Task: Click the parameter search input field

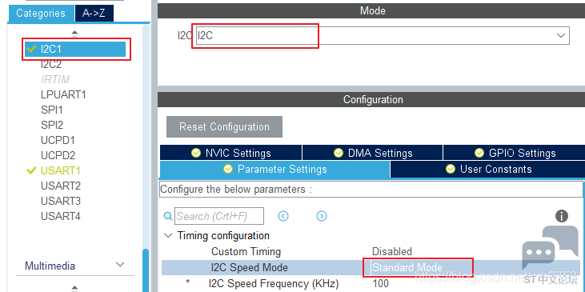Action: tap(219, 216)
